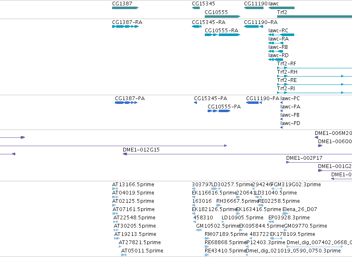Click the CG11190-RA transcript label
Image resolution: width=352 pixels, height=257 pixels.
point(261,22)
